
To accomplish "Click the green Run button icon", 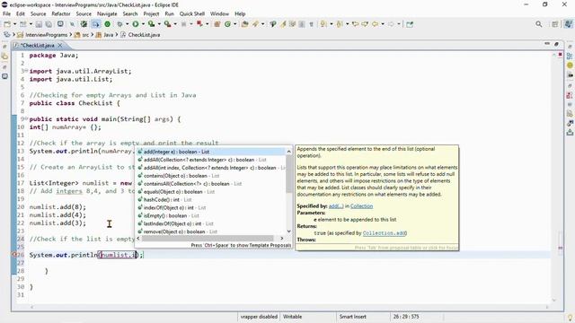I will (x=136, y=24).
